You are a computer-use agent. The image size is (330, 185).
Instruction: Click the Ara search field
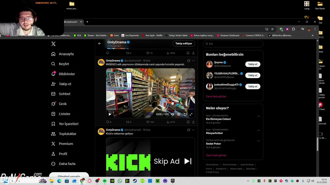click(233, 44)
